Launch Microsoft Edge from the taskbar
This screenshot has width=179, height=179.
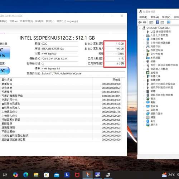pyautogui.click(x=26, y=175)
